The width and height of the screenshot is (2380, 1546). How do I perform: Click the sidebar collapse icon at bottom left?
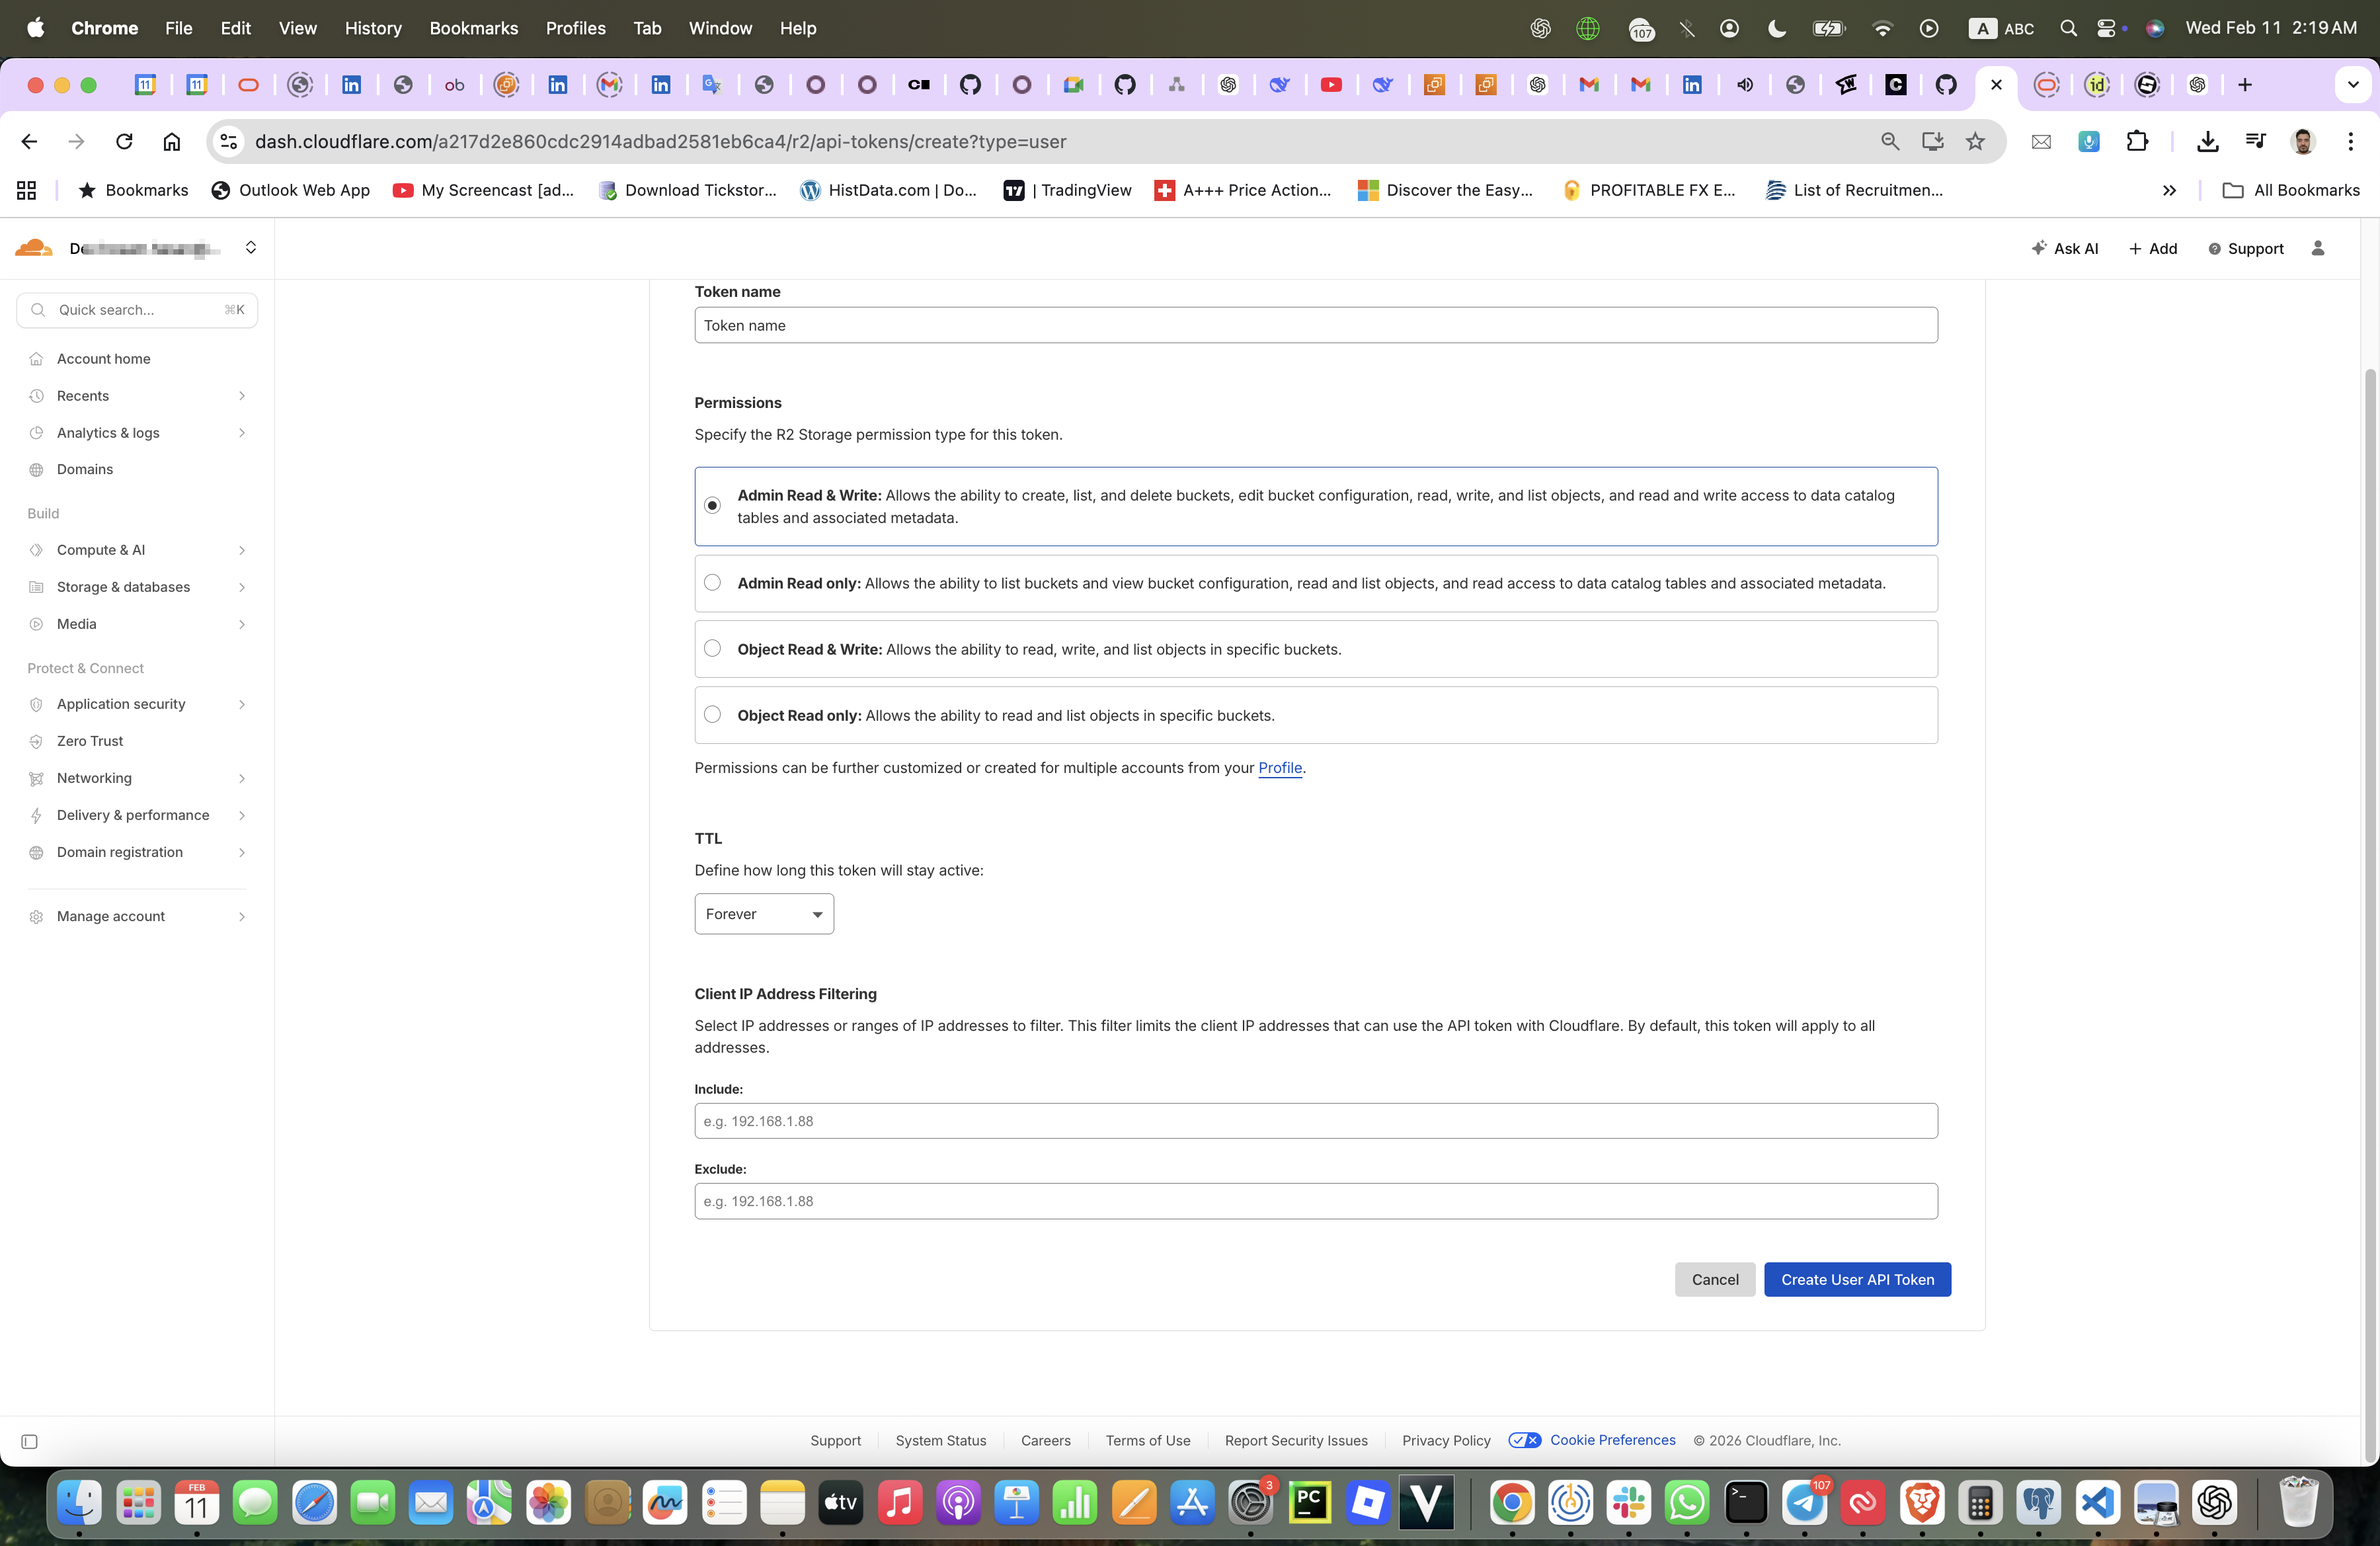pyautogui.click(x=29, y=1441)
